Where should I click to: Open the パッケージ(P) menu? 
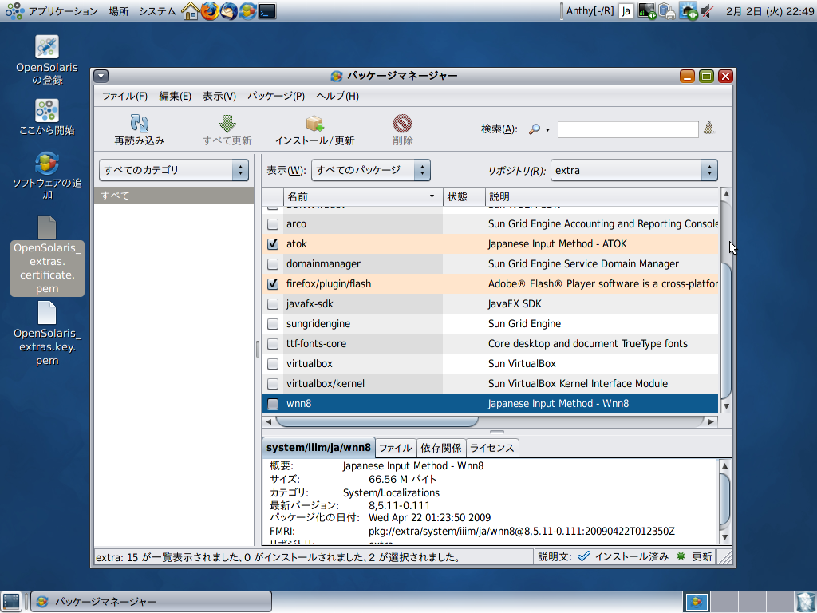(x=275, y=96)
